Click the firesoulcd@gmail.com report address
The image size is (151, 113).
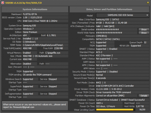coord(24,107)
